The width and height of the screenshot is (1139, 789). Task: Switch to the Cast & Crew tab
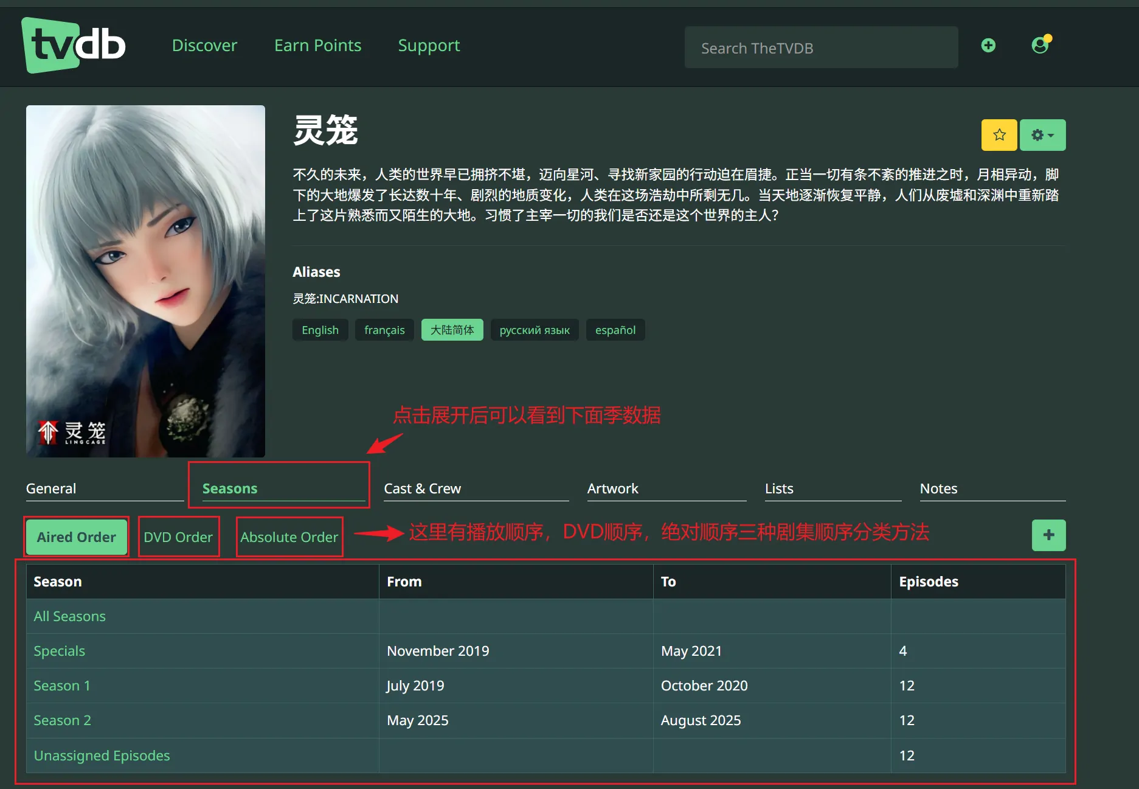click(x=422, y=488)
